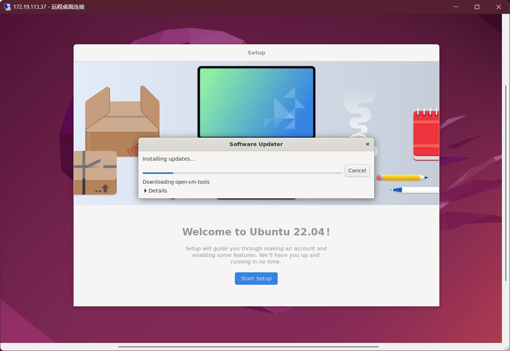510x351 pixels.
Task: Click the Start Setup button
Action: (256, 279)
